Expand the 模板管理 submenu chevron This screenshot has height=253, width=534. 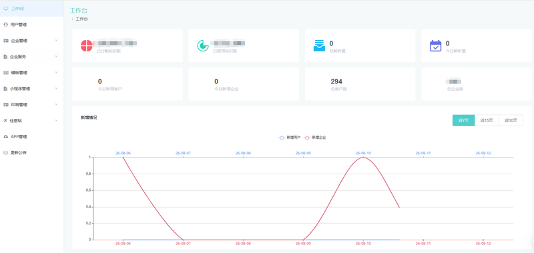click(x=56, y=72)
